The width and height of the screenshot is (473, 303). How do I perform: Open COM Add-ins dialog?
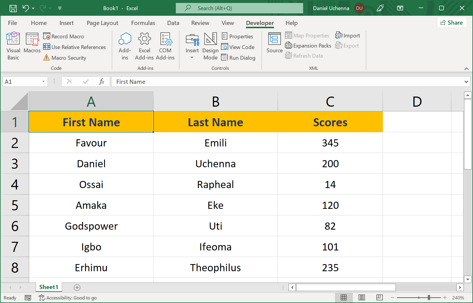(x=165, y=46)
